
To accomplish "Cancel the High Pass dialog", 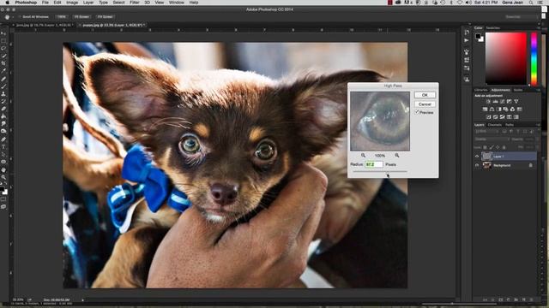I will tap(425, 104).
